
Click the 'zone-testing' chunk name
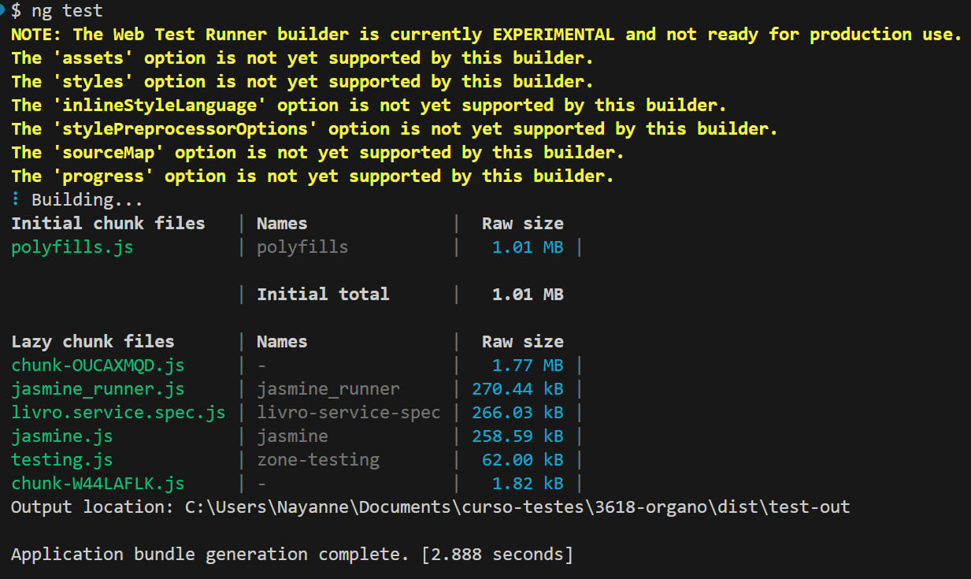point(318,460)
